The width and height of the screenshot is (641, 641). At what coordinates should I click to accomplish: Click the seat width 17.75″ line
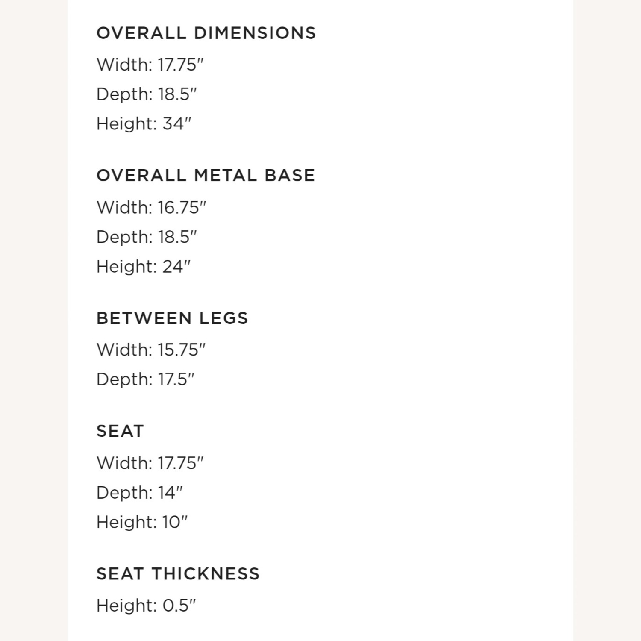pos(150,463)
